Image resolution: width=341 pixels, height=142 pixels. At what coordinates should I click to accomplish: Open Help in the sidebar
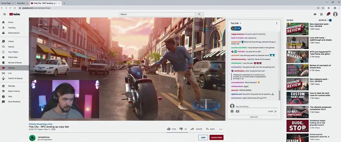tap(14, 96)
